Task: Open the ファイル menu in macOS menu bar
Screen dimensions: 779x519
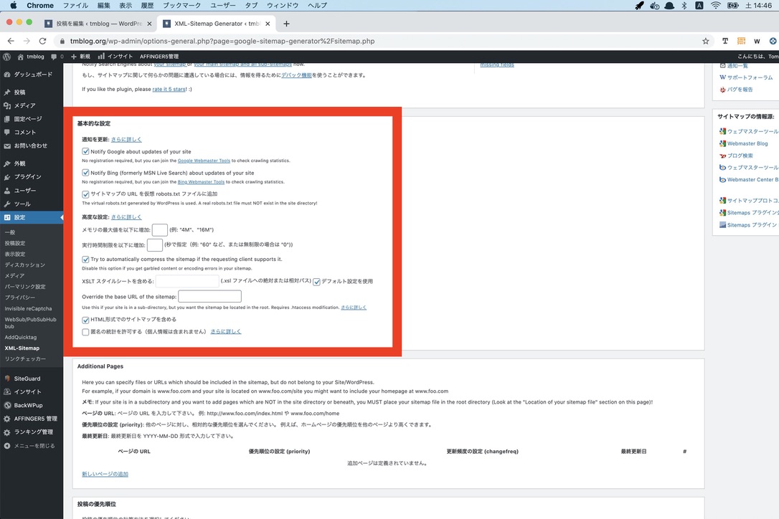Action: [x=75, y=6]
